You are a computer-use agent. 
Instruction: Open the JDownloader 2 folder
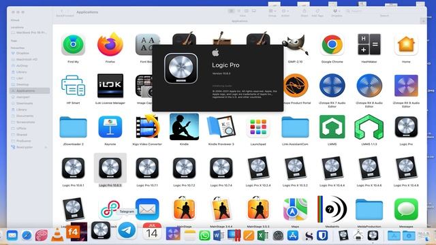[73, 127]
